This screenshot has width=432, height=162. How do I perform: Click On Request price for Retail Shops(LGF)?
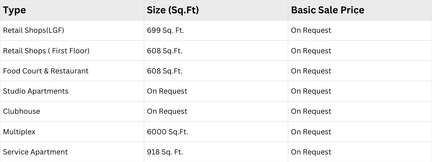click(x=311, y=31)
